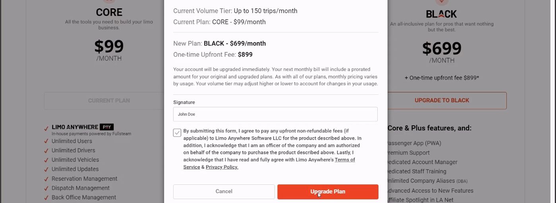Click the checkmark beside Unlimited Users

tap(46, 142)
